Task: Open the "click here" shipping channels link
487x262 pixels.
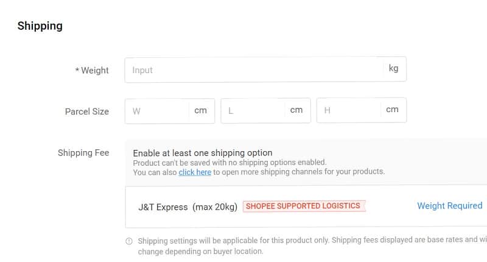Action: [x=195, y=172]
